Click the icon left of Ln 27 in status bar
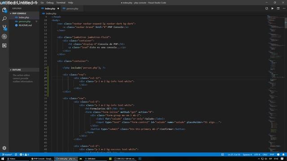287x161 pixels. [x=222, y=155]
